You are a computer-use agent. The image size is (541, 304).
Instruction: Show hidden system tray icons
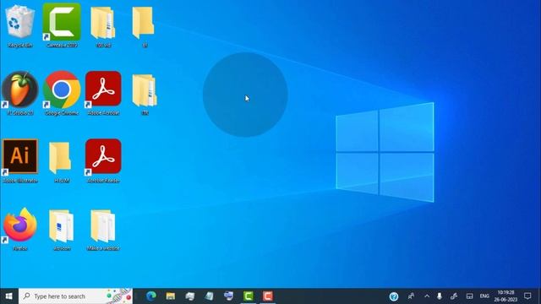[x=427, y=296]
